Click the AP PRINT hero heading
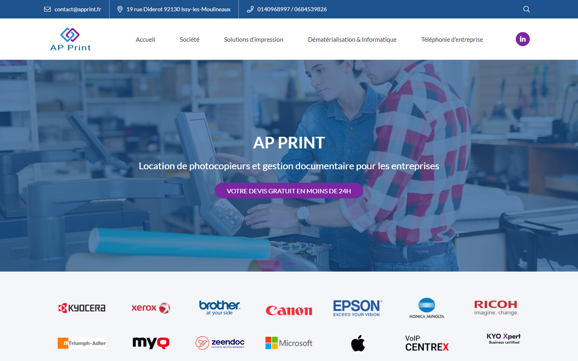578x361 pixels. [x=289, y=143]
